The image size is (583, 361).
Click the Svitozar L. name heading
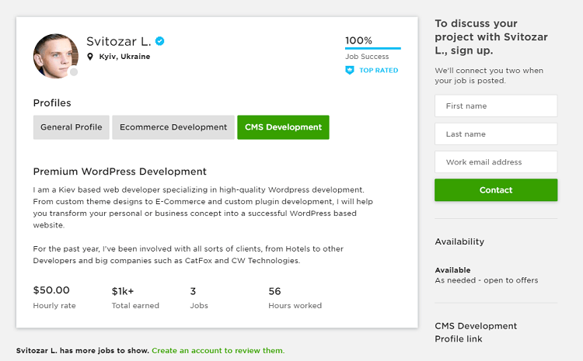119,41
